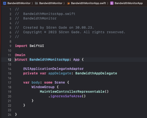Click closing brace on line 21
Viewport: 147px width, 118px height.
(32, 101)
